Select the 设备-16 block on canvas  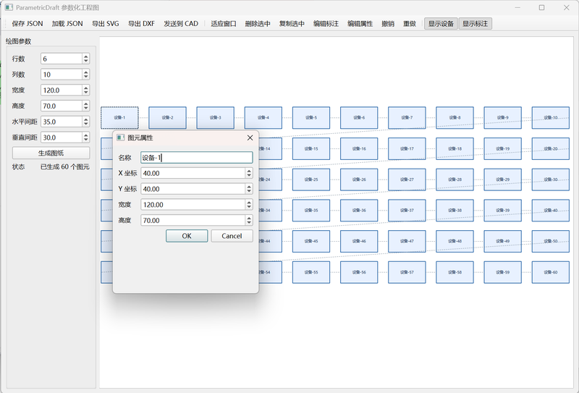click(359, 149)
